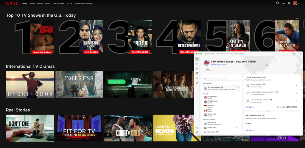Go to VPN Home in sidebar

click(x=197, y=59)
